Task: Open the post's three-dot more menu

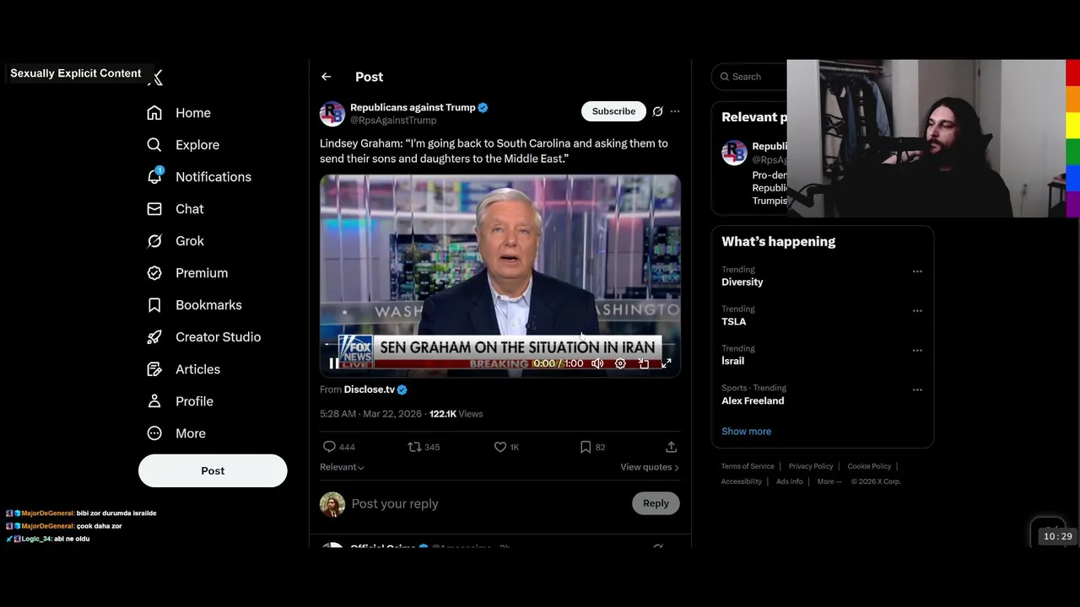Action: click(675, 111)
